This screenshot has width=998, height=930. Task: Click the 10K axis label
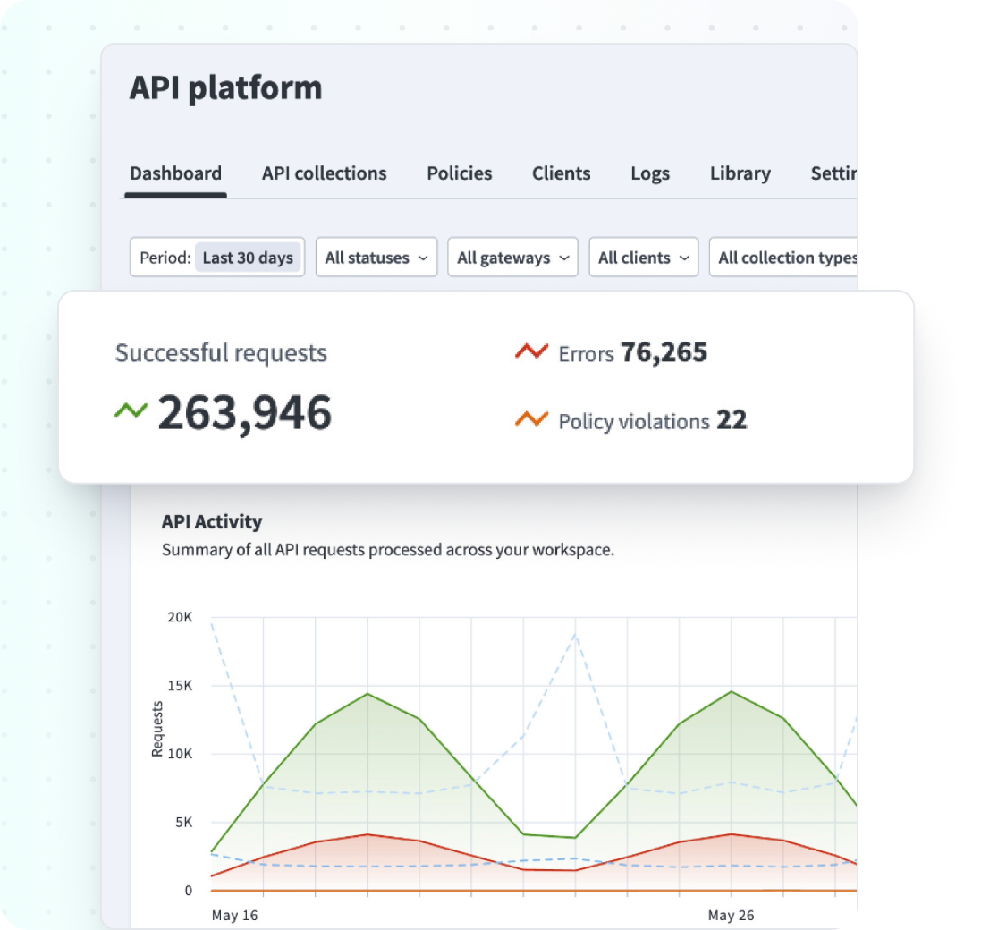pyautogui.click(x=180, y=754)
